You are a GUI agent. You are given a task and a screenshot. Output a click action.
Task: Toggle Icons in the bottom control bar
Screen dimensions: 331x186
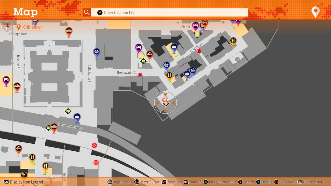[119, 182]
